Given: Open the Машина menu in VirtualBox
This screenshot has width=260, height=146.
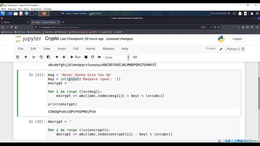Looking at the screenshot, I should click(x=12, y=9).
